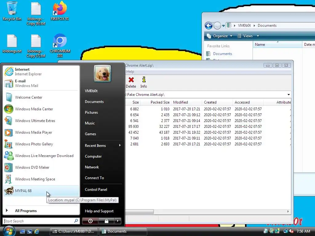Open shutdown options arrow
Viewport: 315px width, 236px height.
tap(118, 221)
